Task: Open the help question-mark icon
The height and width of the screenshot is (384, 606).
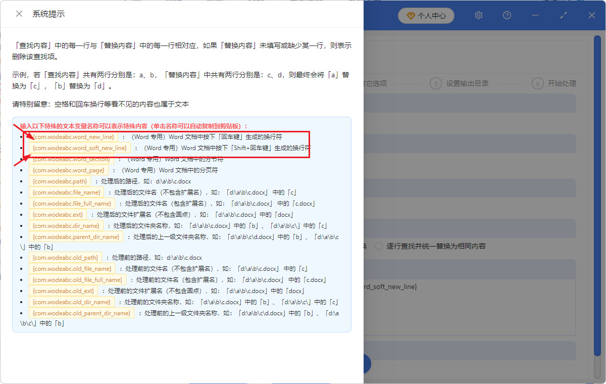Action: [507, 15]
